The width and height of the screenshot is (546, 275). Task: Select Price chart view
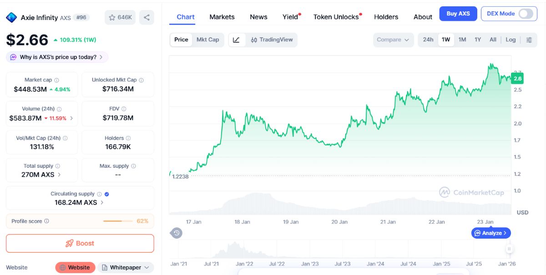click(x=181, y=40)
